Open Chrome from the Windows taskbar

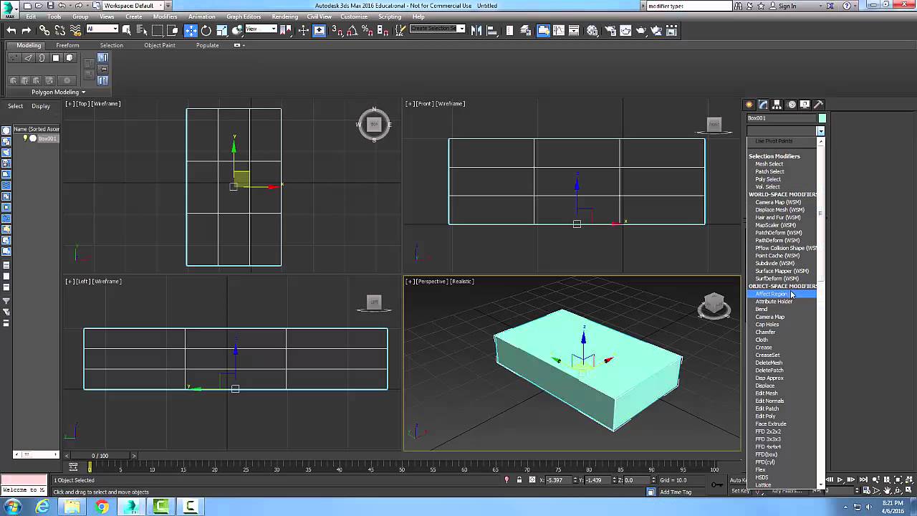102,507
